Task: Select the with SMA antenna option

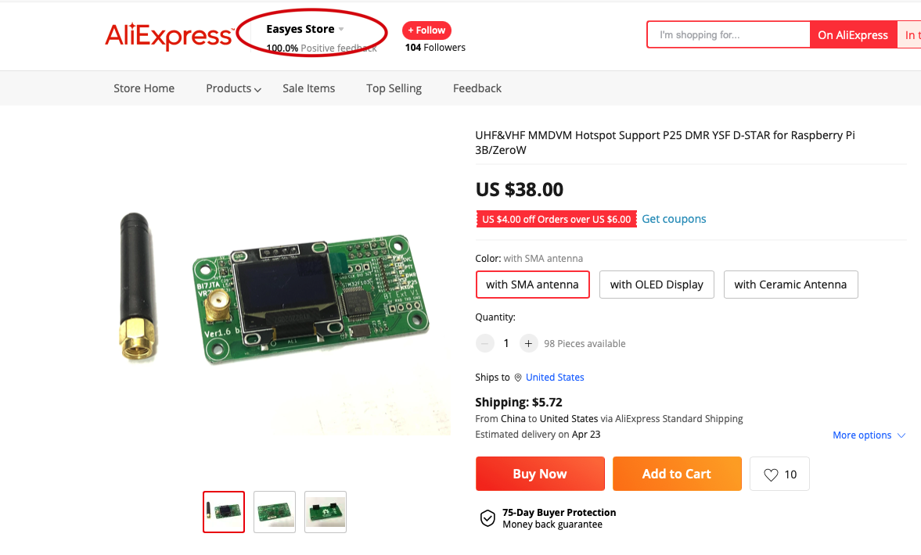Action: point(532,285)
